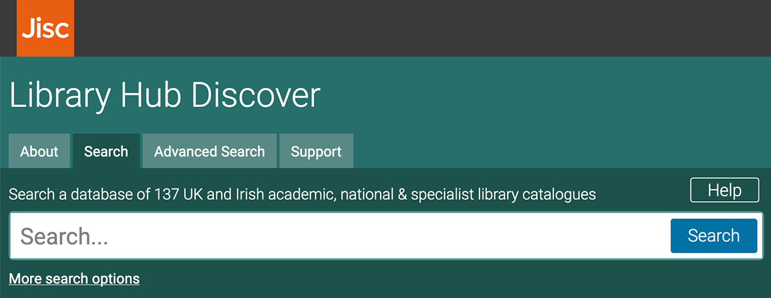Click the Help button
The width and height of the screenshot is (771, 298).
[x=724, y=190]
